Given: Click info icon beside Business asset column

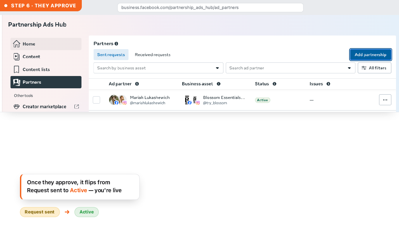Looking at the screenshot, I should click(218, 84).
